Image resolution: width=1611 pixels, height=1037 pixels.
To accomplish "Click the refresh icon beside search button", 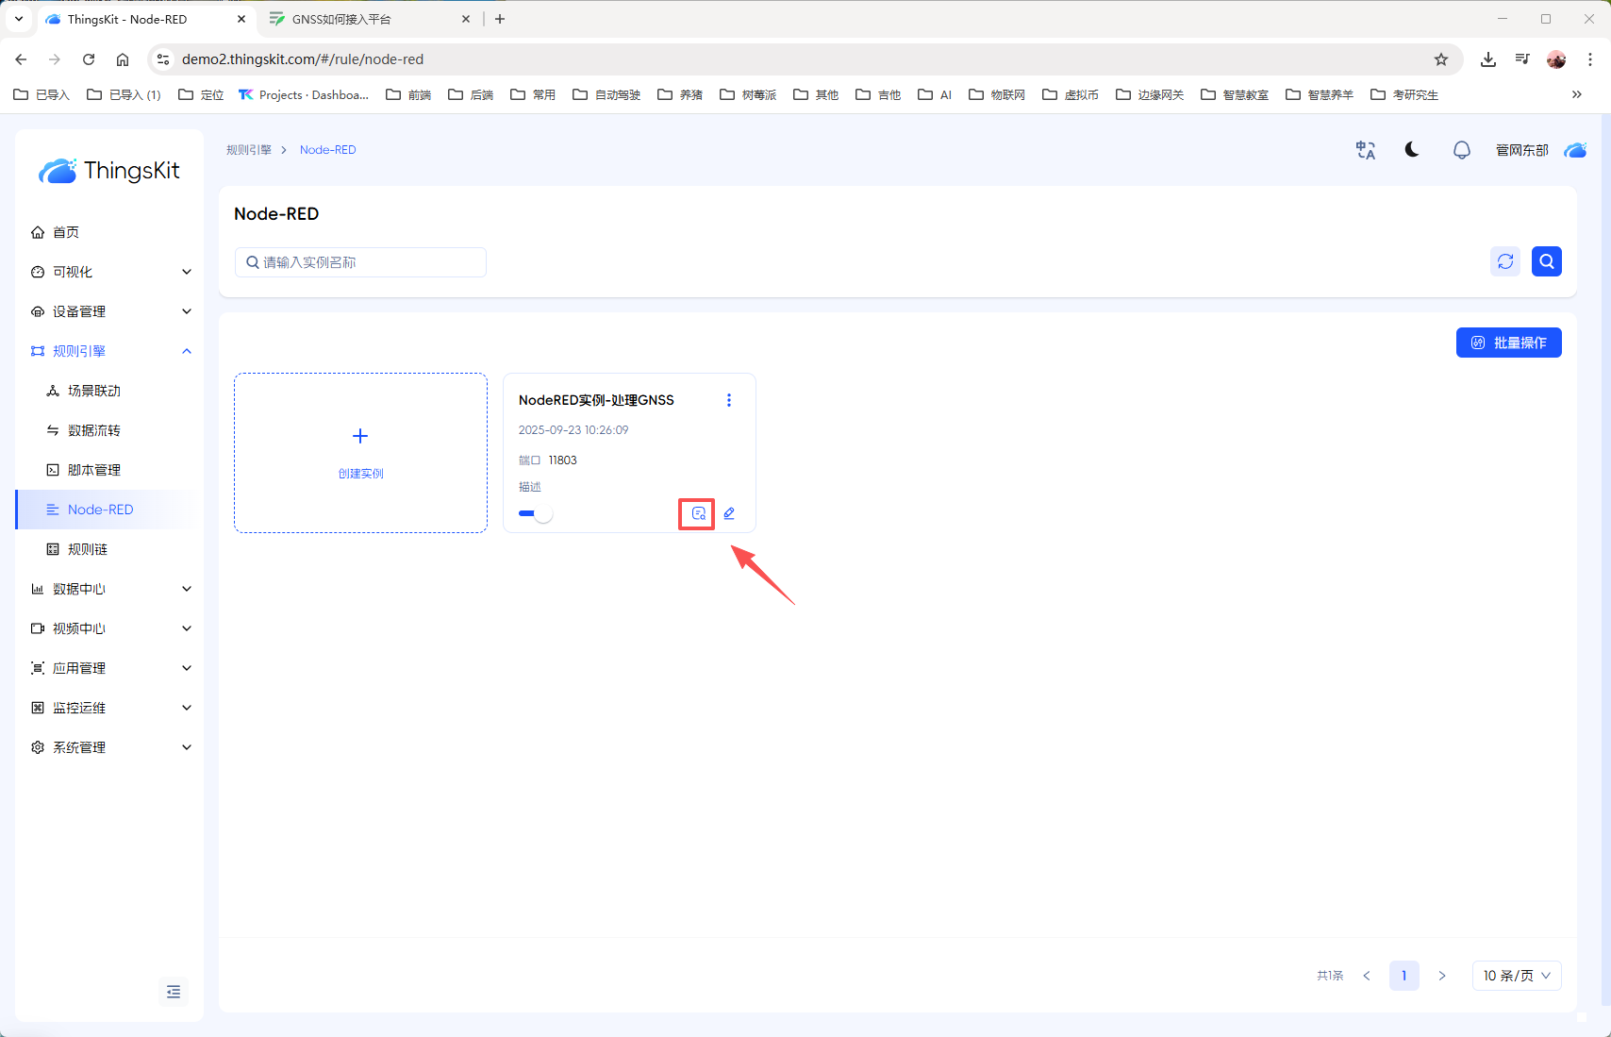I will [x=1505, y=261].
